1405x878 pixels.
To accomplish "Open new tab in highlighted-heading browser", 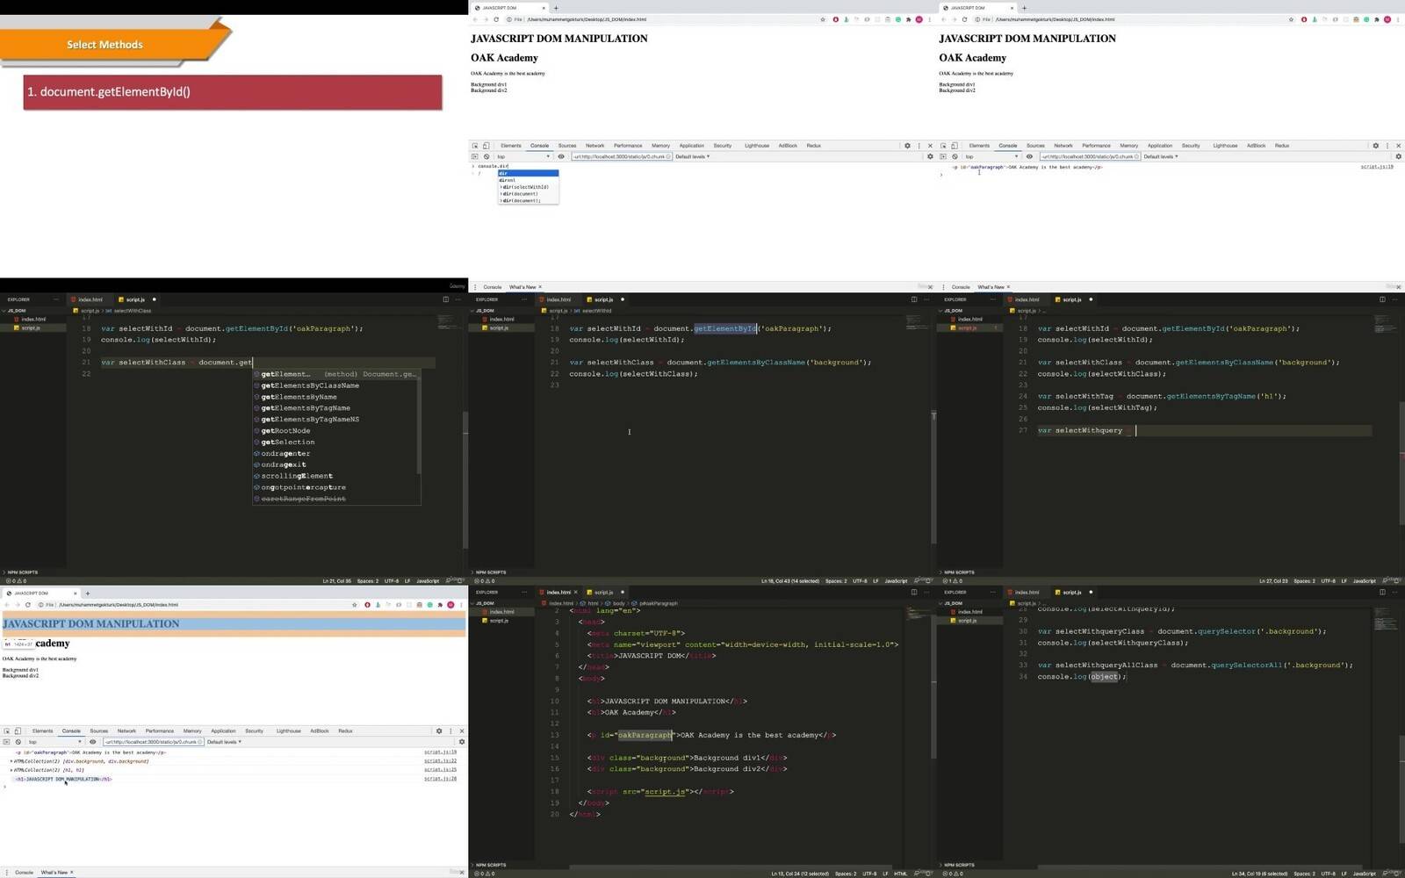I will pyautogui.click(x=87, y=594).
